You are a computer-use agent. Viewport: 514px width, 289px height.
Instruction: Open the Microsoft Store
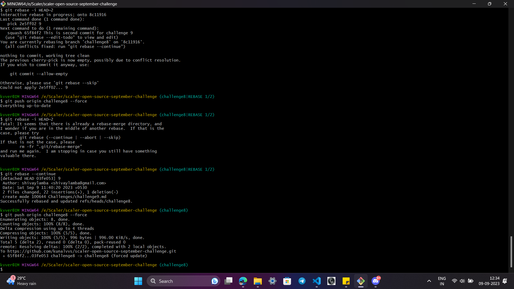[287, 281]
